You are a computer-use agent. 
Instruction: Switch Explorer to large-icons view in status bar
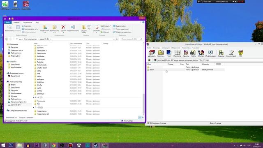(143, 118)
